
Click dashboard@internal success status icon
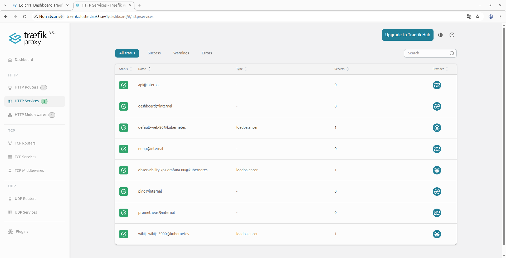(x=124, y=106)
